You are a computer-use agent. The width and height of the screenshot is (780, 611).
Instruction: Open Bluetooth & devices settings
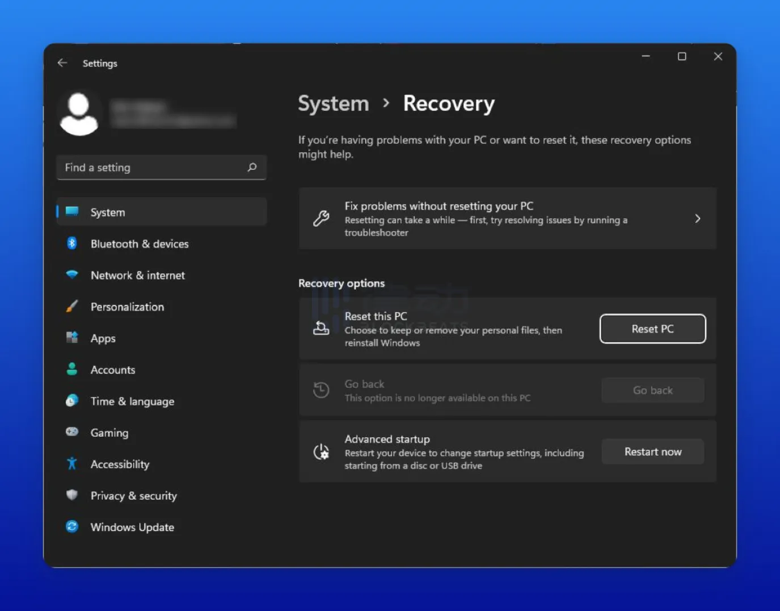click(x=139, y=244)
